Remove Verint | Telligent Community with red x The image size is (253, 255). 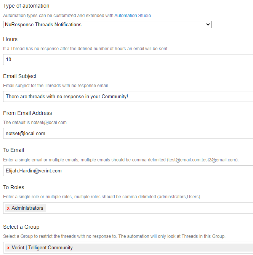8,248
